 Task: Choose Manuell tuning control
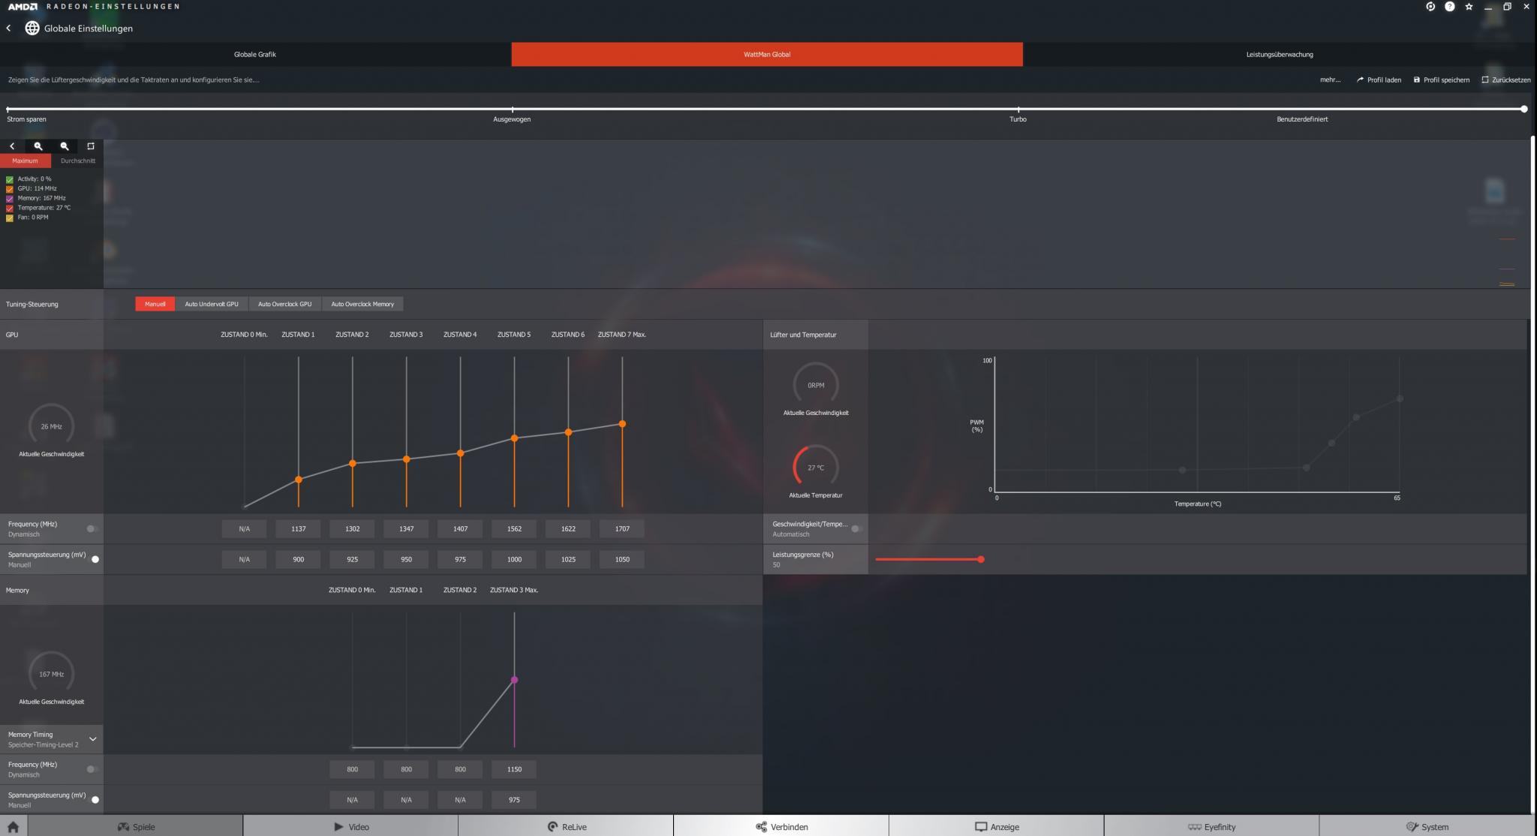point(155,304)
